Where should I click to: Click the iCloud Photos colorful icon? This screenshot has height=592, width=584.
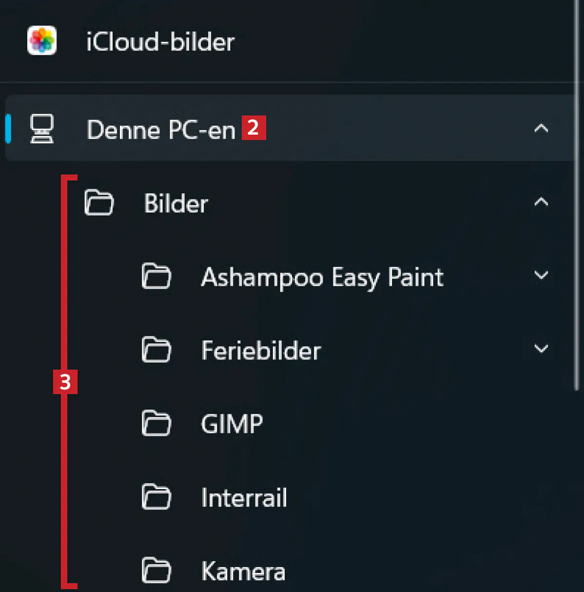click(x=42, y=40)
